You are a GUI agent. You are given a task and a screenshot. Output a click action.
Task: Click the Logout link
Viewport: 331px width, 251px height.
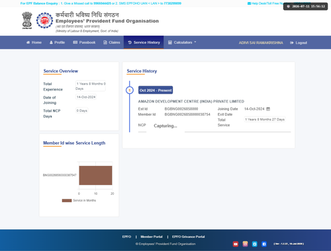(x=299, y=43)
